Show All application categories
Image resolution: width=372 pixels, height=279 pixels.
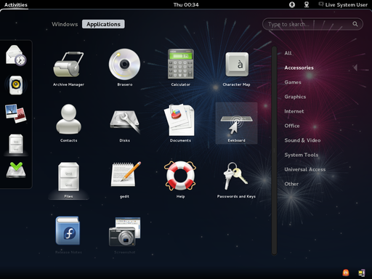(288, 53)
